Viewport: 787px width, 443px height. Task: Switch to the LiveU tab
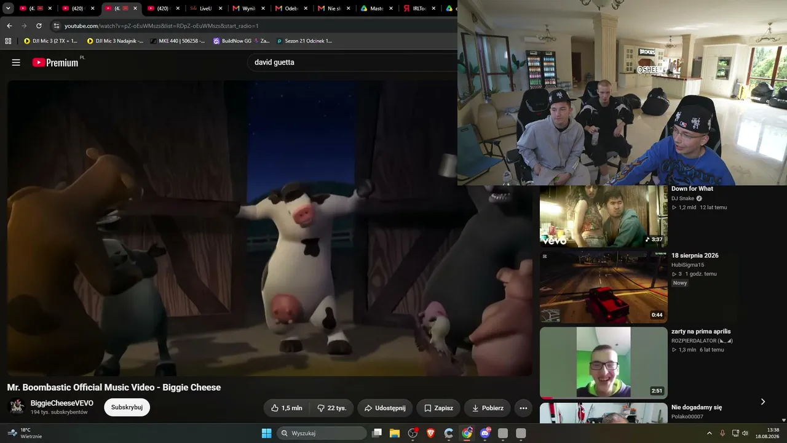coord(206,9)
